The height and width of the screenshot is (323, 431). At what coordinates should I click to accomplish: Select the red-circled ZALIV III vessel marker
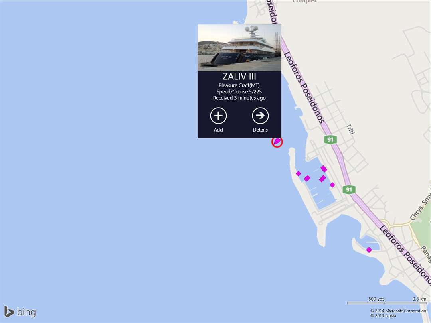point(277,142)
